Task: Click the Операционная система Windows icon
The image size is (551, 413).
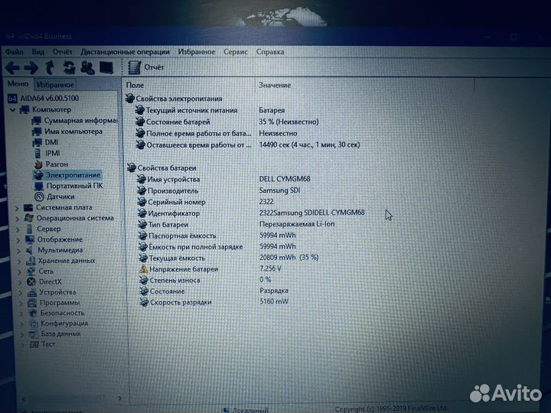Action: click(29, 218)
